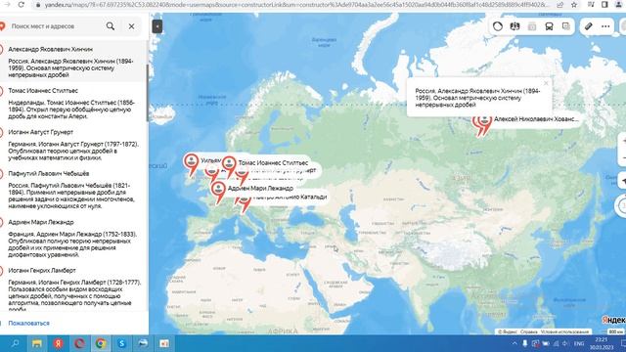Select map label 'Томас Иоаннес Стилтьес'

click(x=273, y=163)
